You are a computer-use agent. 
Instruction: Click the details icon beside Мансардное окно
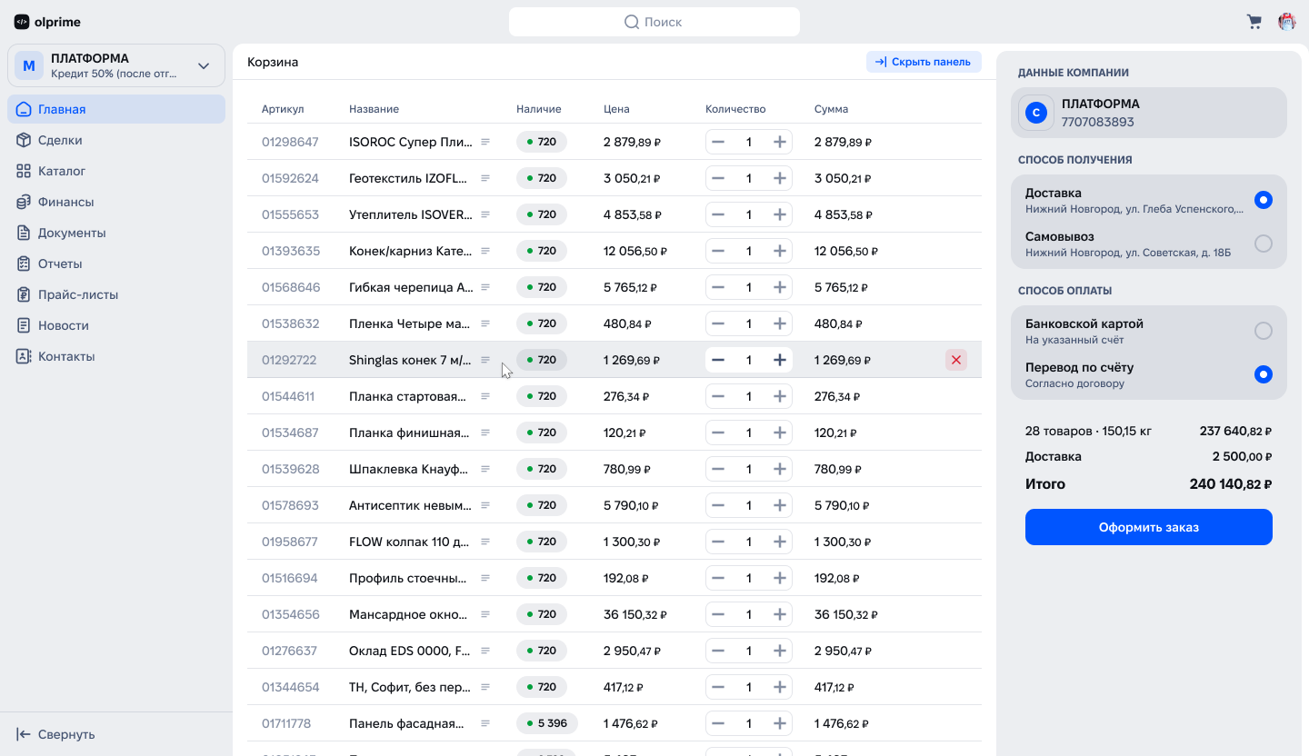(485, 614)
